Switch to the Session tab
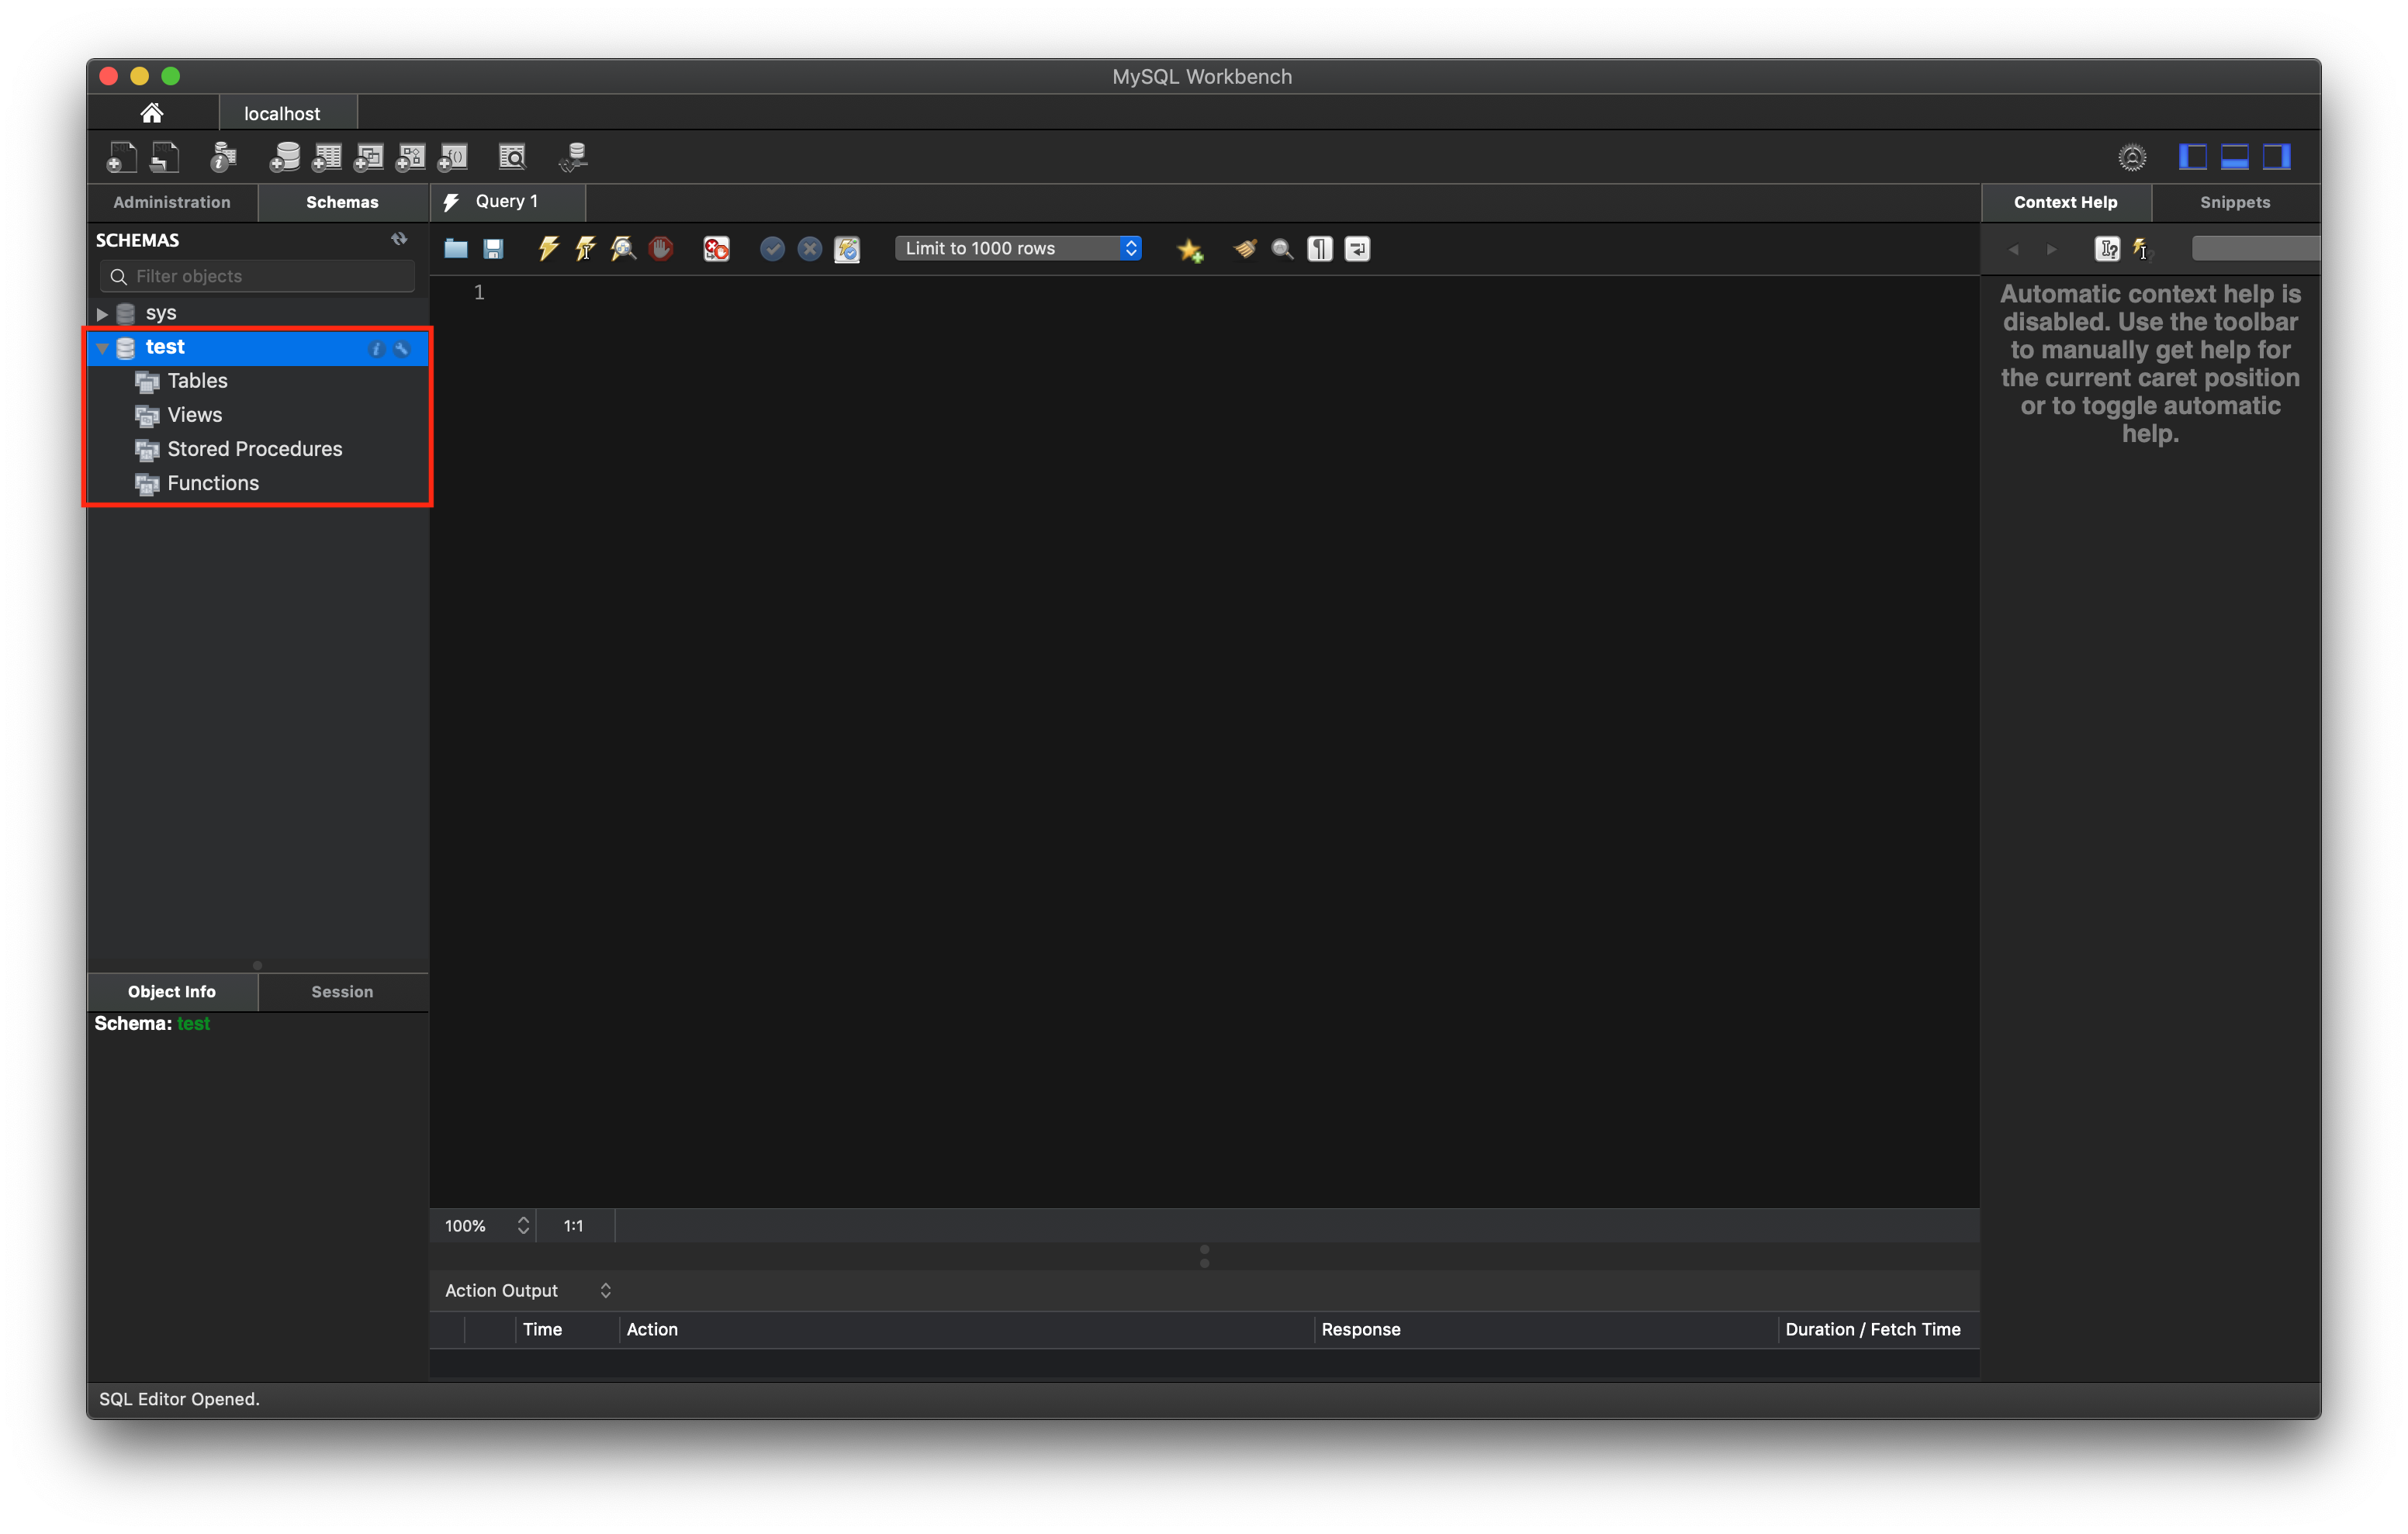The height and width of the screenshot is (1534, 2408). pyautogui.click(x=342, y=992)
